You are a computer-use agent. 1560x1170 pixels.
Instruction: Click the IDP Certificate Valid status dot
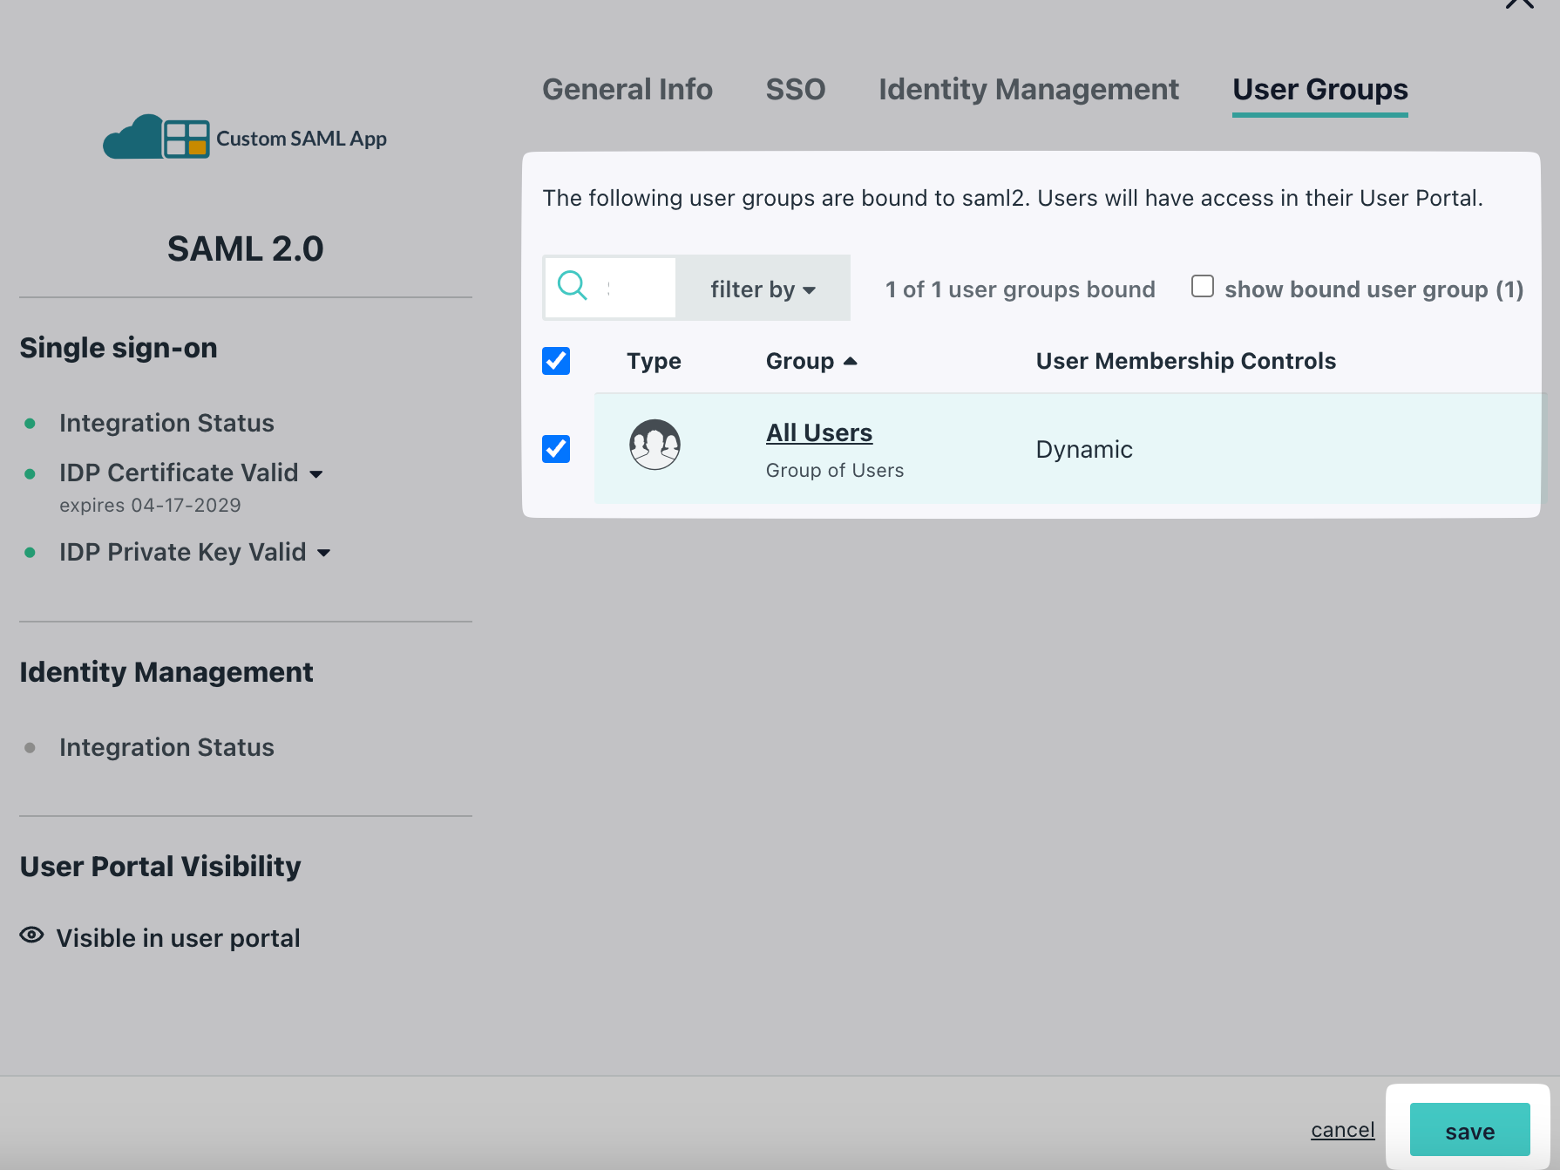[x=32, y=473]
